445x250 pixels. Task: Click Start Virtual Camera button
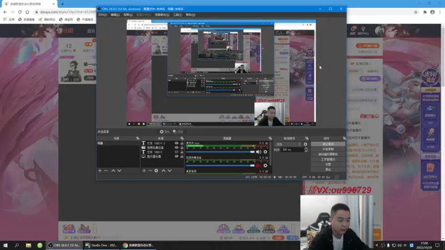328,154
